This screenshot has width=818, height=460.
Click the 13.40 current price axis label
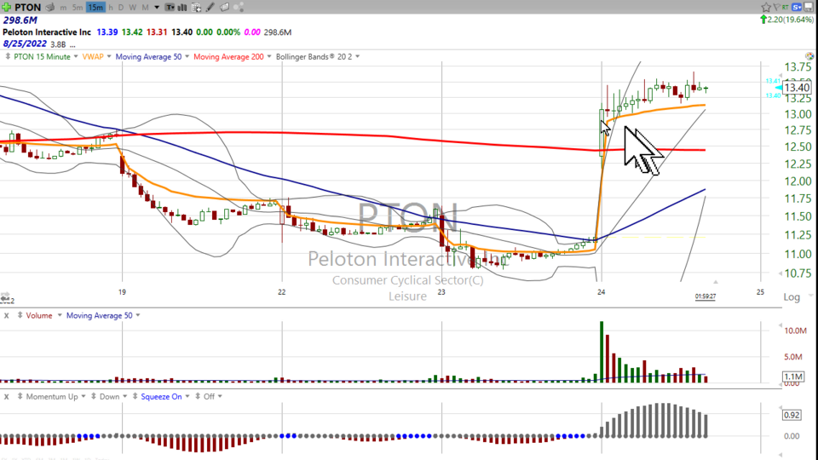798,88
